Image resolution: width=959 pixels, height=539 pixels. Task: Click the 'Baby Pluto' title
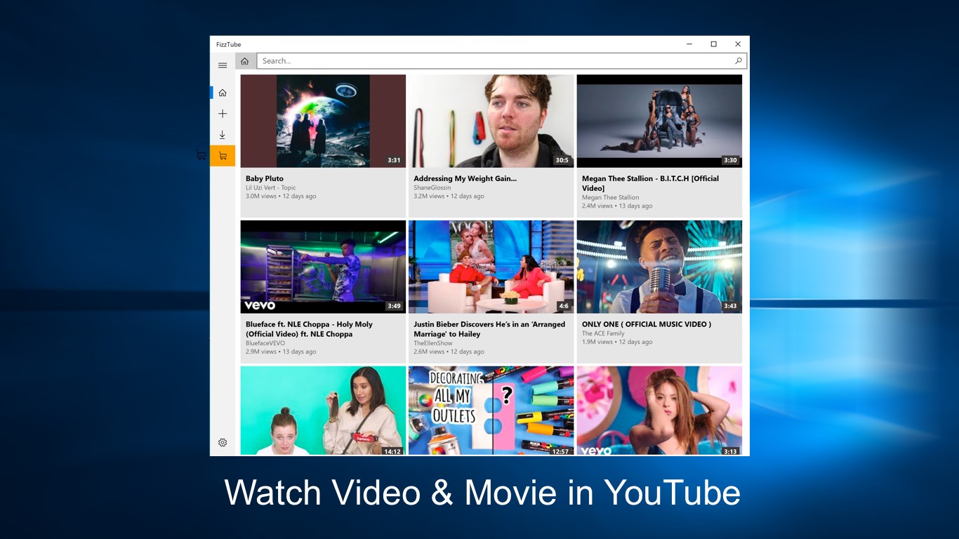pos(265,178)
